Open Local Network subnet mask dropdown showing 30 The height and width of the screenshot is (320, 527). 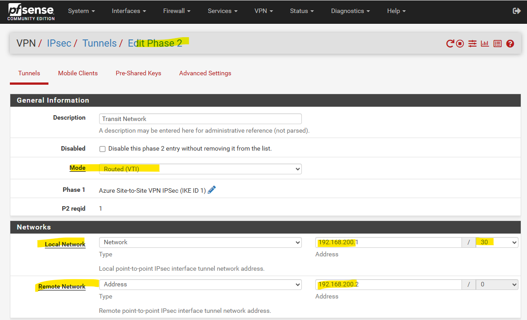tap(497, 242)
